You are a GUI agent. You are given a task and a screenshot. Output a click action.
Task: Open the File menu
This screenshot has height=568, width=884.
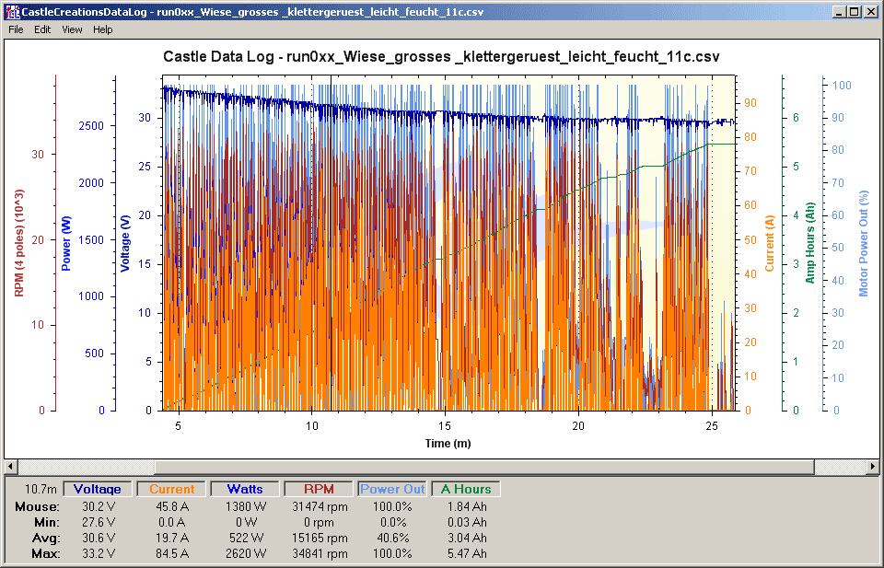click(x=16, y=29)
